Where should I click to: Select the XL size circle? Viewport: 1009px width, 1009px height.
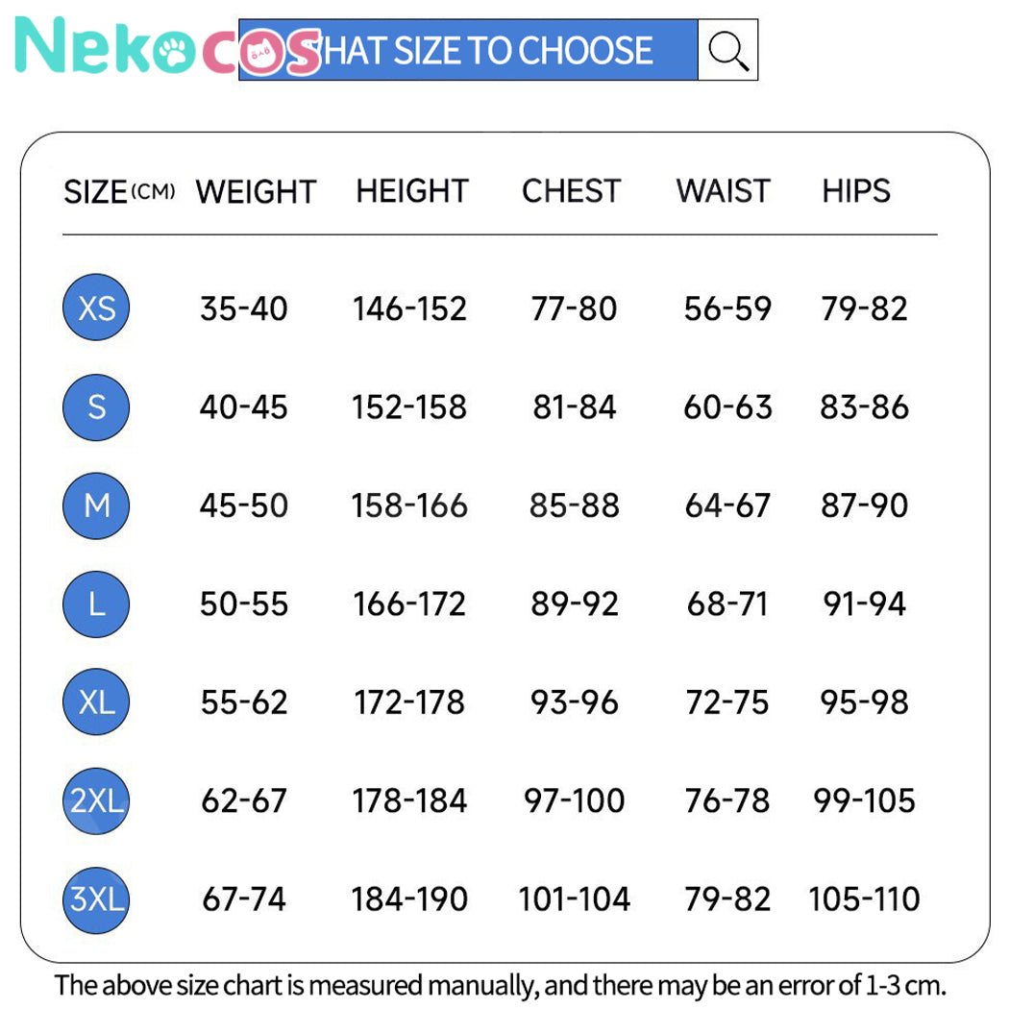(96, 702)
